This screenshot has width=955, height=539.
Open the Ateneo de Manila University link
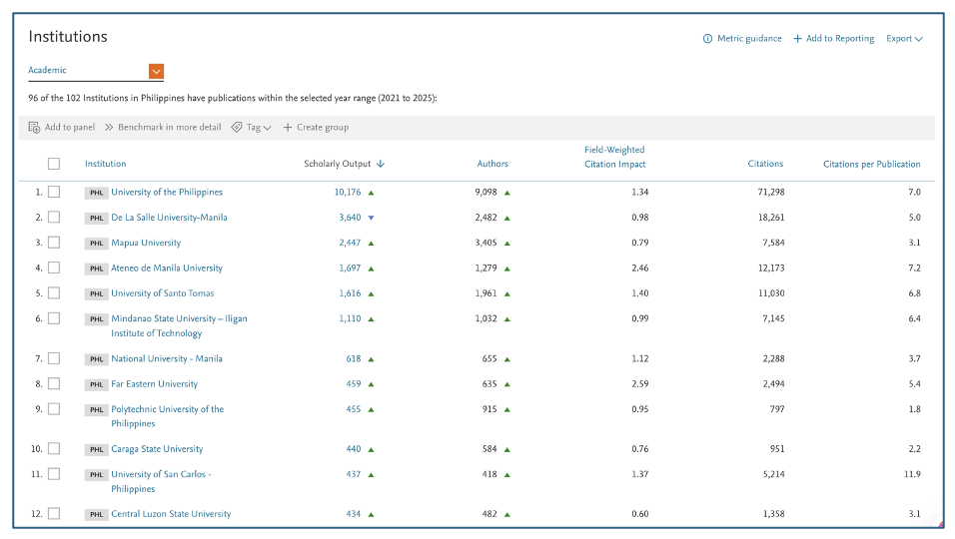click(x=167, y=268)
